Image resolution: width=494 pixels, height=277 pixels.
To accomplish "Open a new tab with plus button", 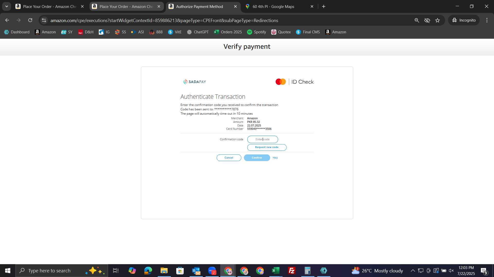I will click(x=324, y=6).
